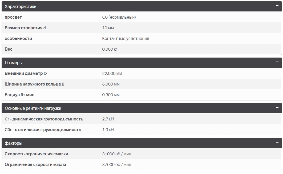Select the Внешний диаметр D label
The image size is (283, 174).
click(x=26, y=74)
